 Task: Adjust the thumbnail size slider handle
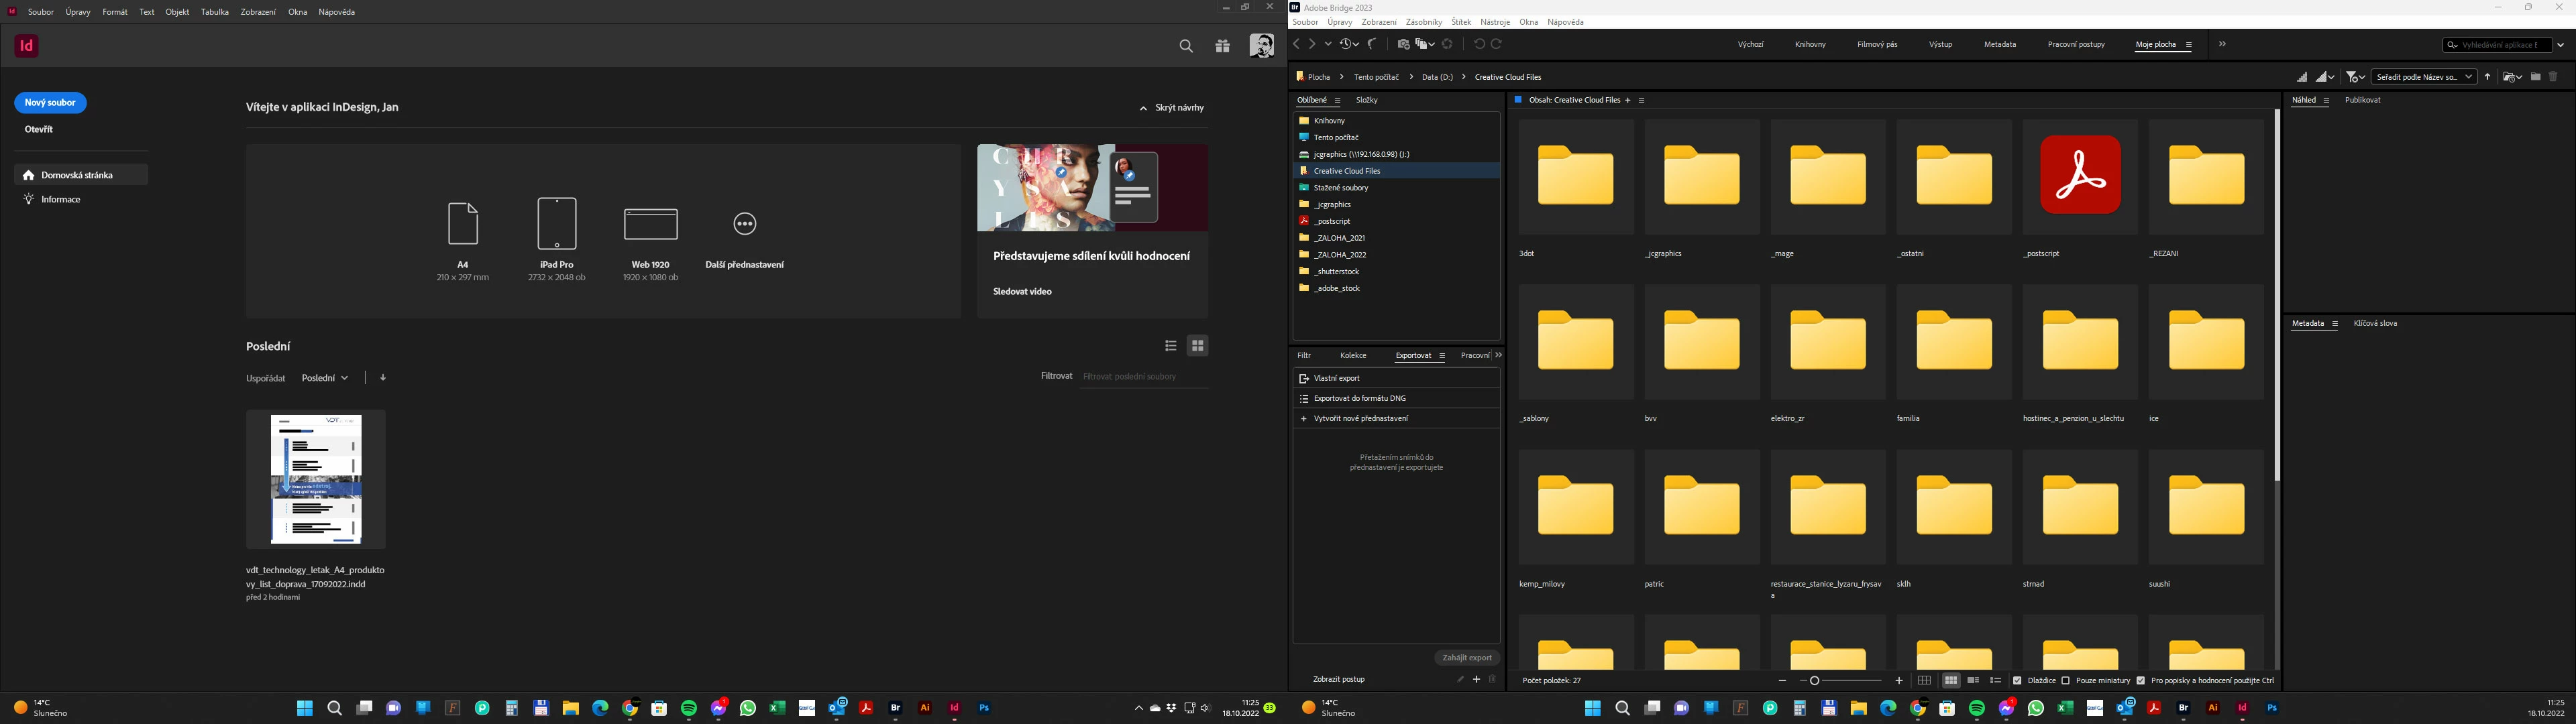coord(1815,680)
